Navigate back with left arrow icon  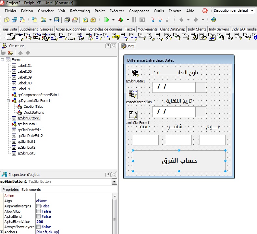pyautogui.click(x=181, y=20)
